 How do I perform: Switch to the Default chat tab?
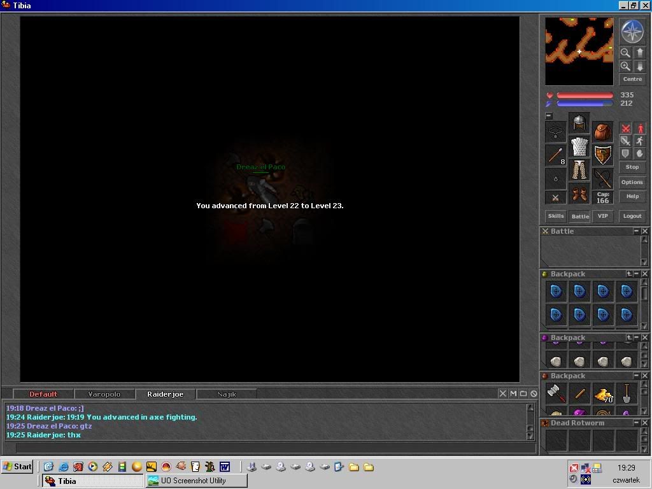coord(43,393)
